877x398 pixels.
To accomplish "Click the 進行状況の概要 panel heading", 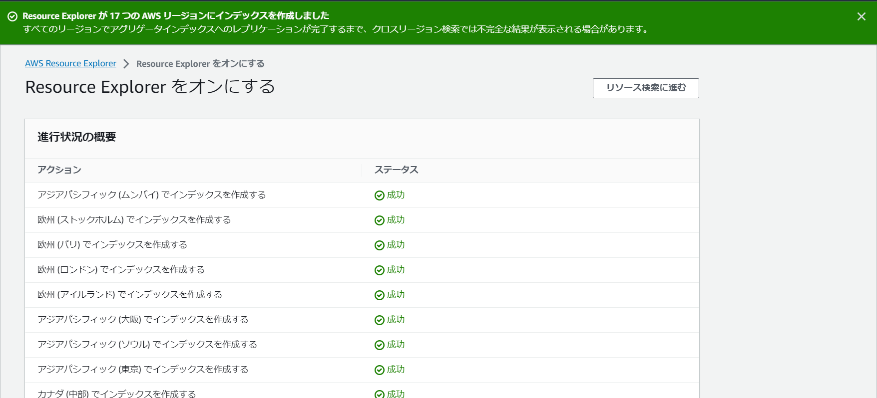I will pos(77,137).
